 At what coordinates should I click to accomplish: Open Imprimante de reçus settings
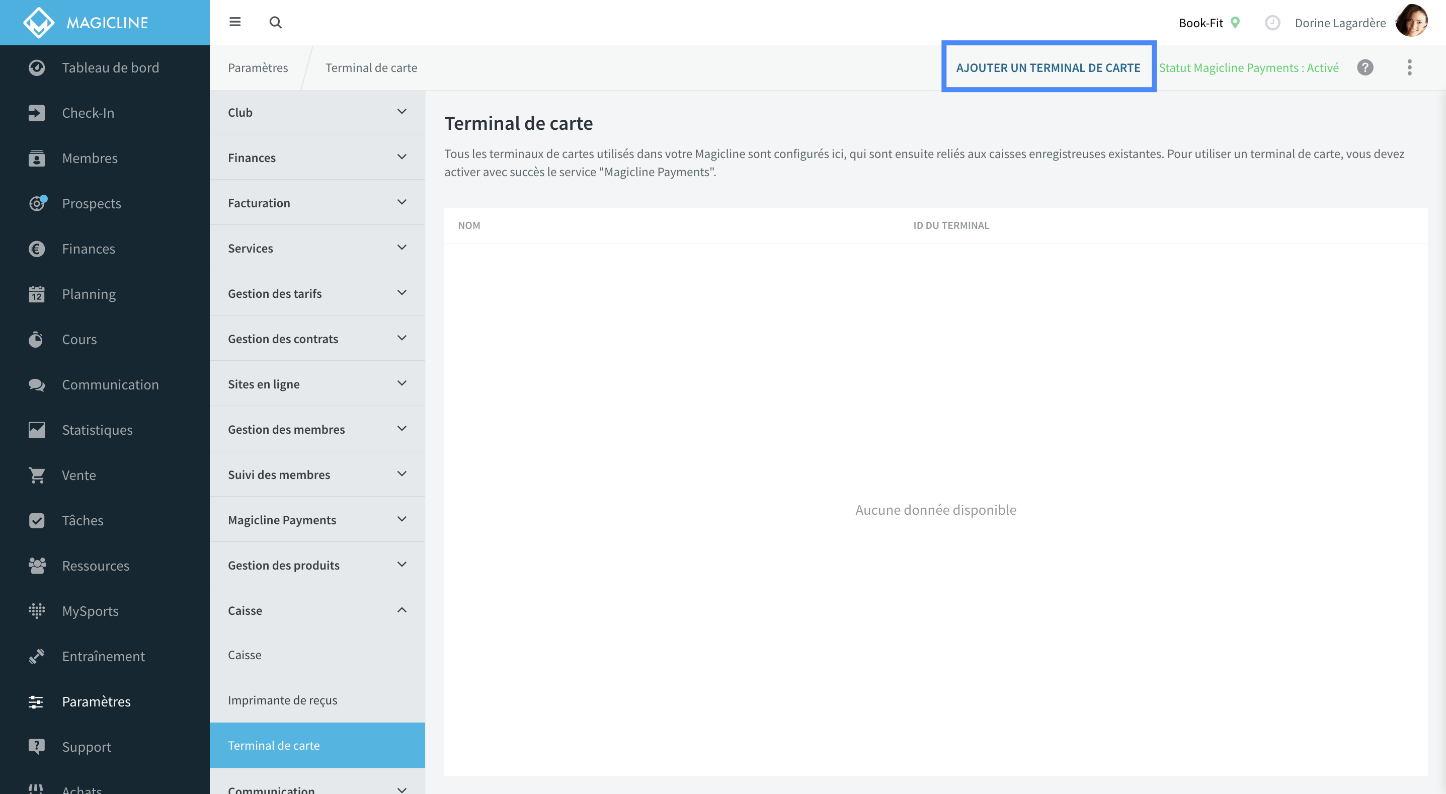pos(317,700)
